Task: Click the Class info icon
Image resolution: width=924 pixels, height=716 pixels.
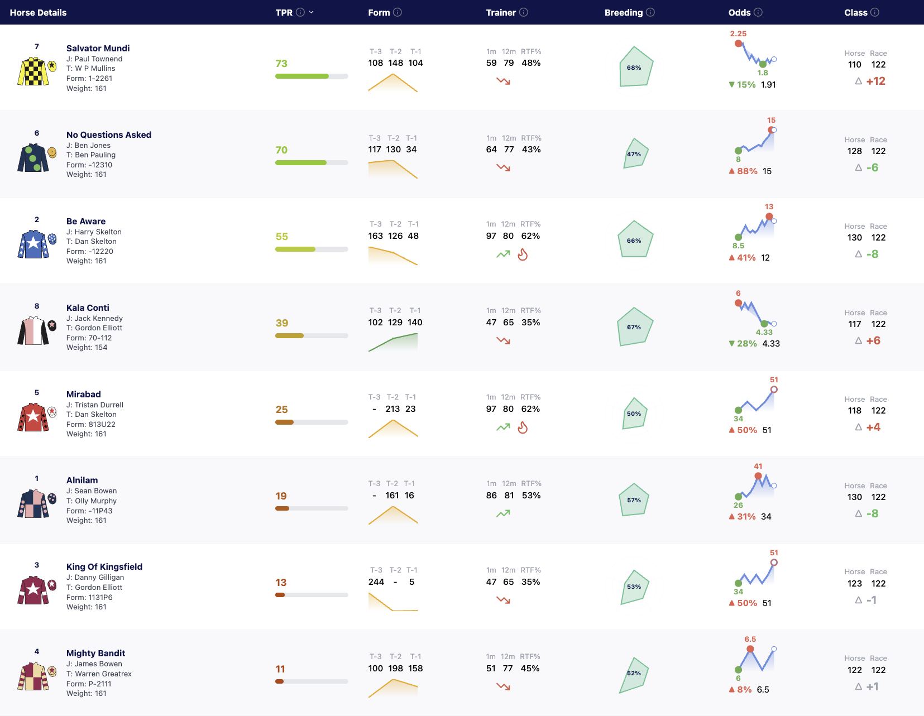Action: (875, 12)
